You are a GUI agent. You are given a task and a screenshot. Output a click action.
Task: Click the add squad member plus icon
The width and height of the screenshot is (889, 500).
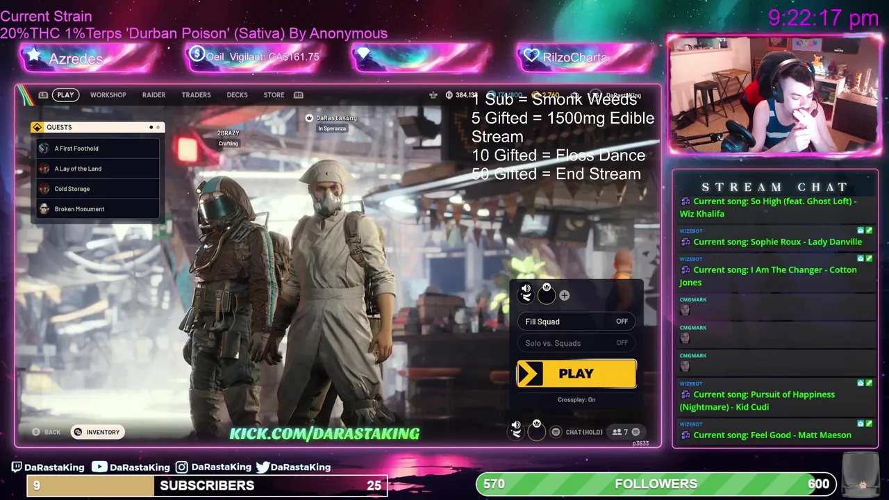pos(564,295)
